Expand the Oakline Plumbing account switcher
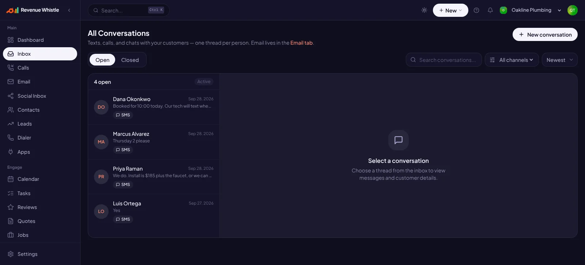 pyautogui.click(x=531, y=10)
